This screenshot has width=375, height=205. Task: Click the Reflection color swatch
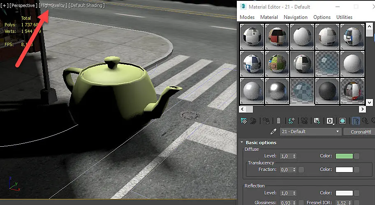coord(345,193)
